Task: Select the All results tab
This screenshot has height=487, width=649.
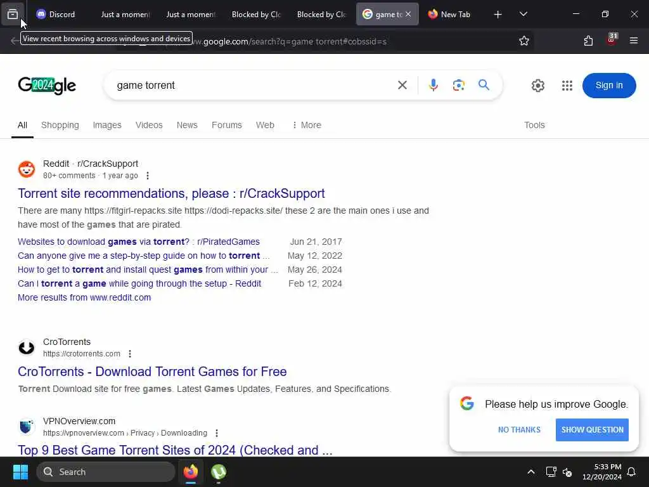Action: point(22,125)
